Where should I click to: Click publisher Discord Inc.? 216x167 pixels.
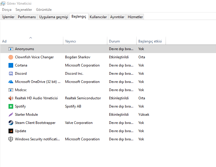pos(74,74)
